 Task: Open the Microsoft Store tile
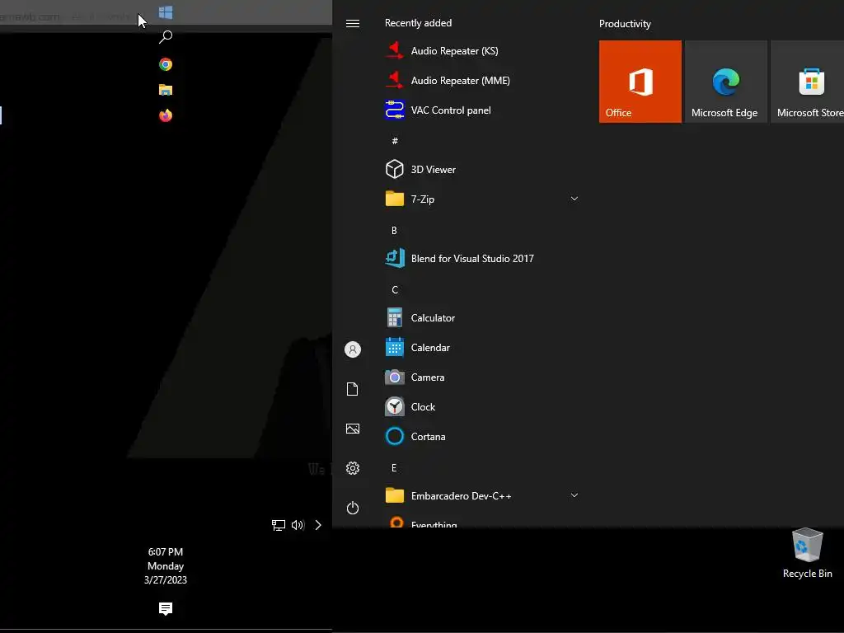(x=808, y=82)
